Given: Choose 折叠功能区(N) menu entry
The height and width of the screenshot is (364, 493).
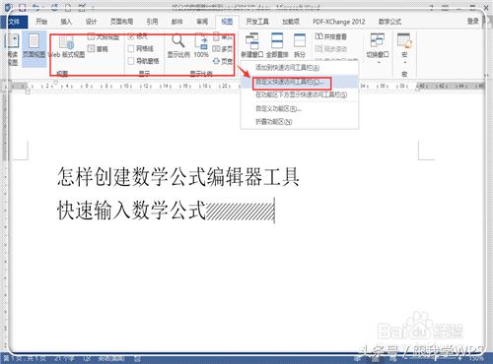Looking at the screenshot, I should (x=300, y=122).
